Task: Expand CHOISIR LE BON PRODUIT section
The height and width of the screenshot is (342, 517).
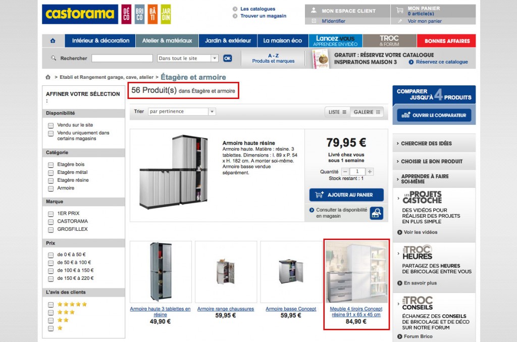Action: [434, 161]
